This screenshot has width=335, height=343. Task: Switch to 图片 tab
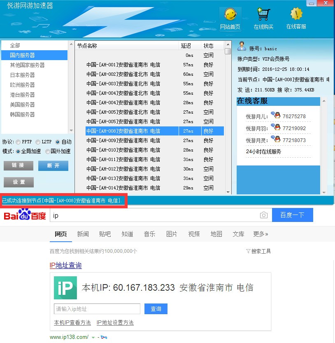pyautogui.click(x=172, y=234)
